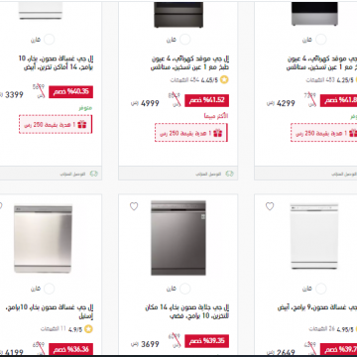Mark white 2669 dishwasher for comparison
This screenshot has height=357, width=357.
click(320, 289)
